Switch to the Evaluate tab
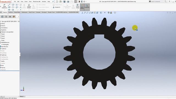Viewport: 176px width, 99px height. 38,12
